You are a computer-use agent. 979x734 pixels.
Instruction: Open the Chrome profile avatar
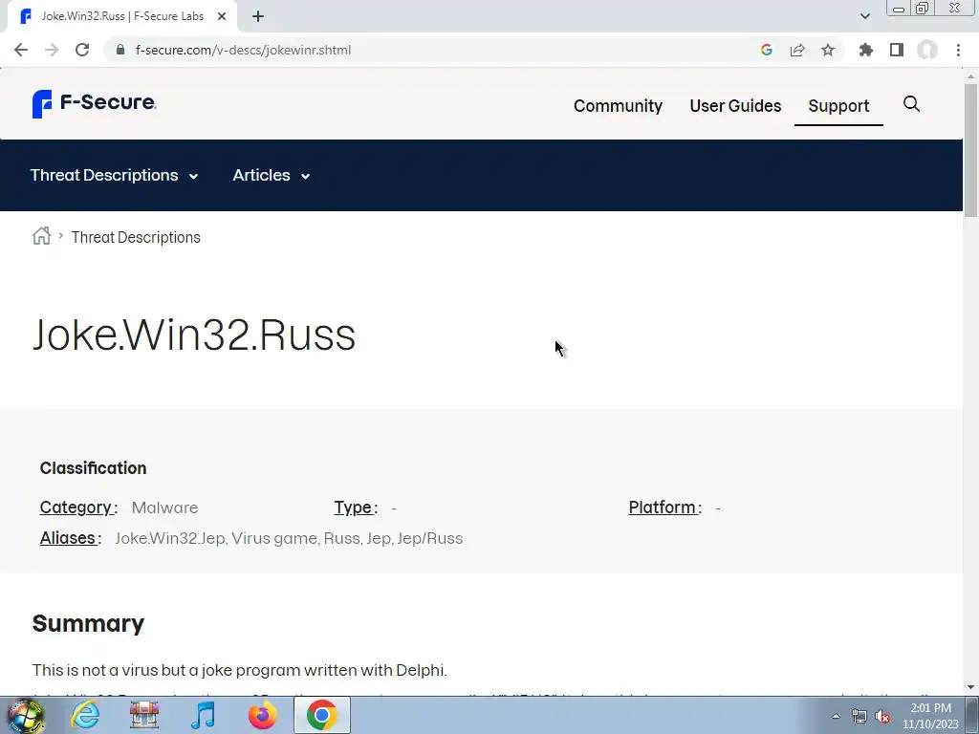[927, 50]
